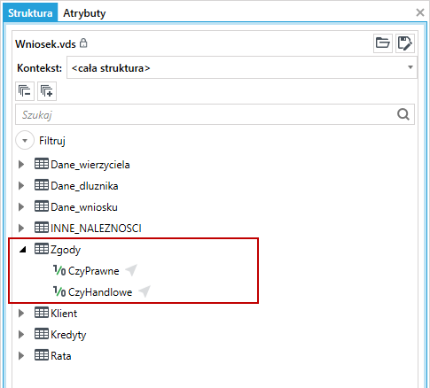Click the arrow icon next to CzyPrawne
Image resolution: width=430 pixels, height=388 pixels.
(x=131, y=270)
